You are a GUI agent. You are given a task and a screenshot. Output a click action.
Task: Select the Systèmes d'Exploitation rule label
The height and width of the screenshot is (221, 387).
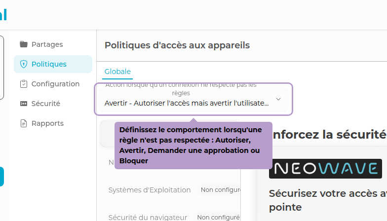(x=149, y=190)
